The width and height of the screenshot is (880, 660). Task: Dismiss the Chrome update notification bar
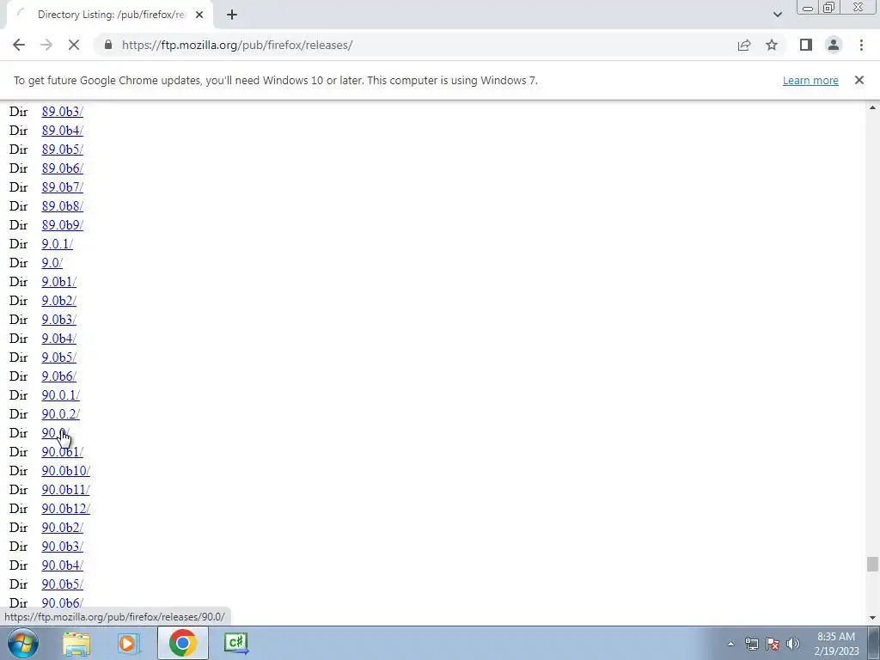pyautogui.click(x=859, y=80)
